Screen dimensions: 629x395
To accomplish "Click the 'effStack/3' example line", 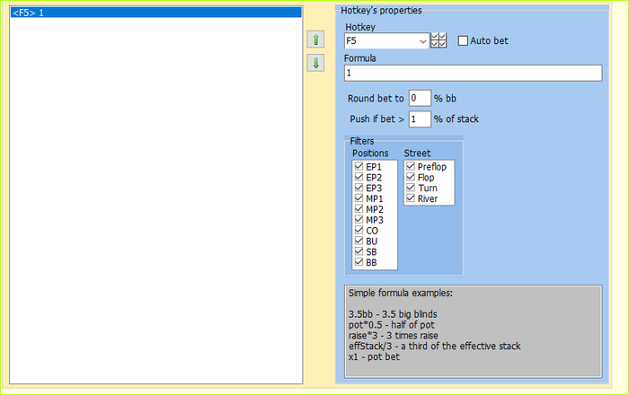I will pyautogui.click(x=434, y=346).
